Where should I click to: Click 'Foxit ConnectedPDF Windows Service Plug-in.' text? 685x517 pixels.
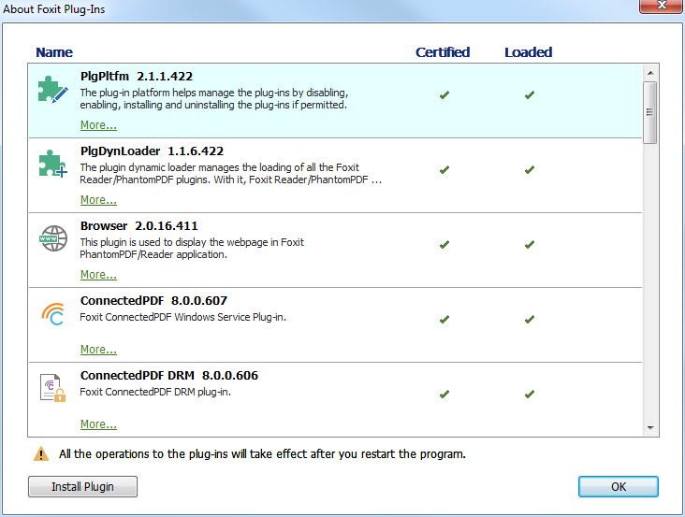coord(183,317)
